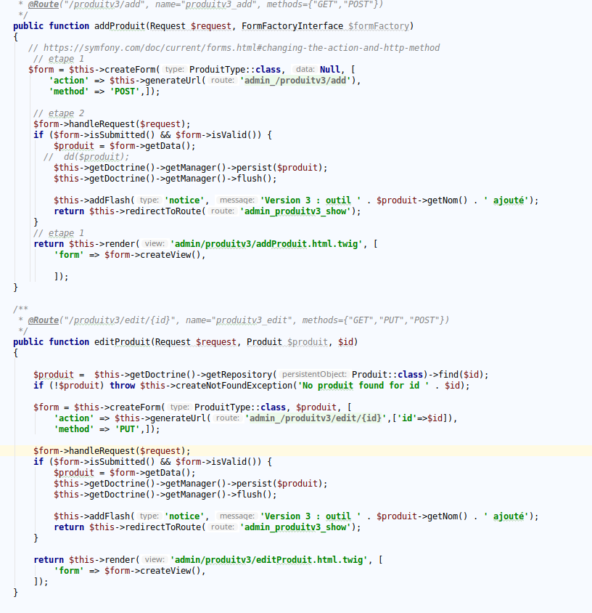
Task: Click the addProduit.html.twig template path string
Action: 266,244
